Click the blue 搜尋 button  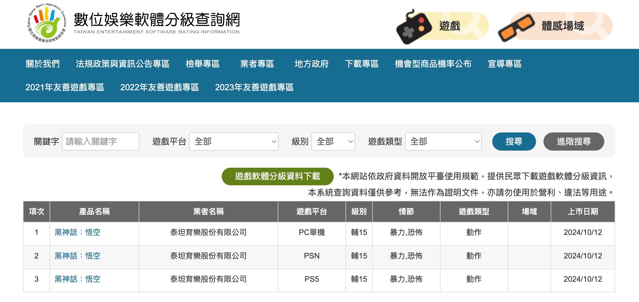tap(514, 142)
